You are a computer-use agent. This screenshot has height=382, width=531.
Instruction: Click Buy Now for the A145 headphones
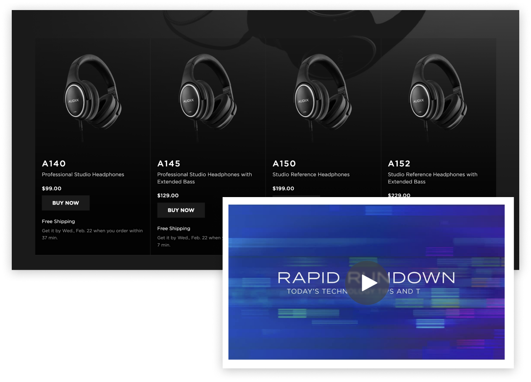(x=181, y=210)
